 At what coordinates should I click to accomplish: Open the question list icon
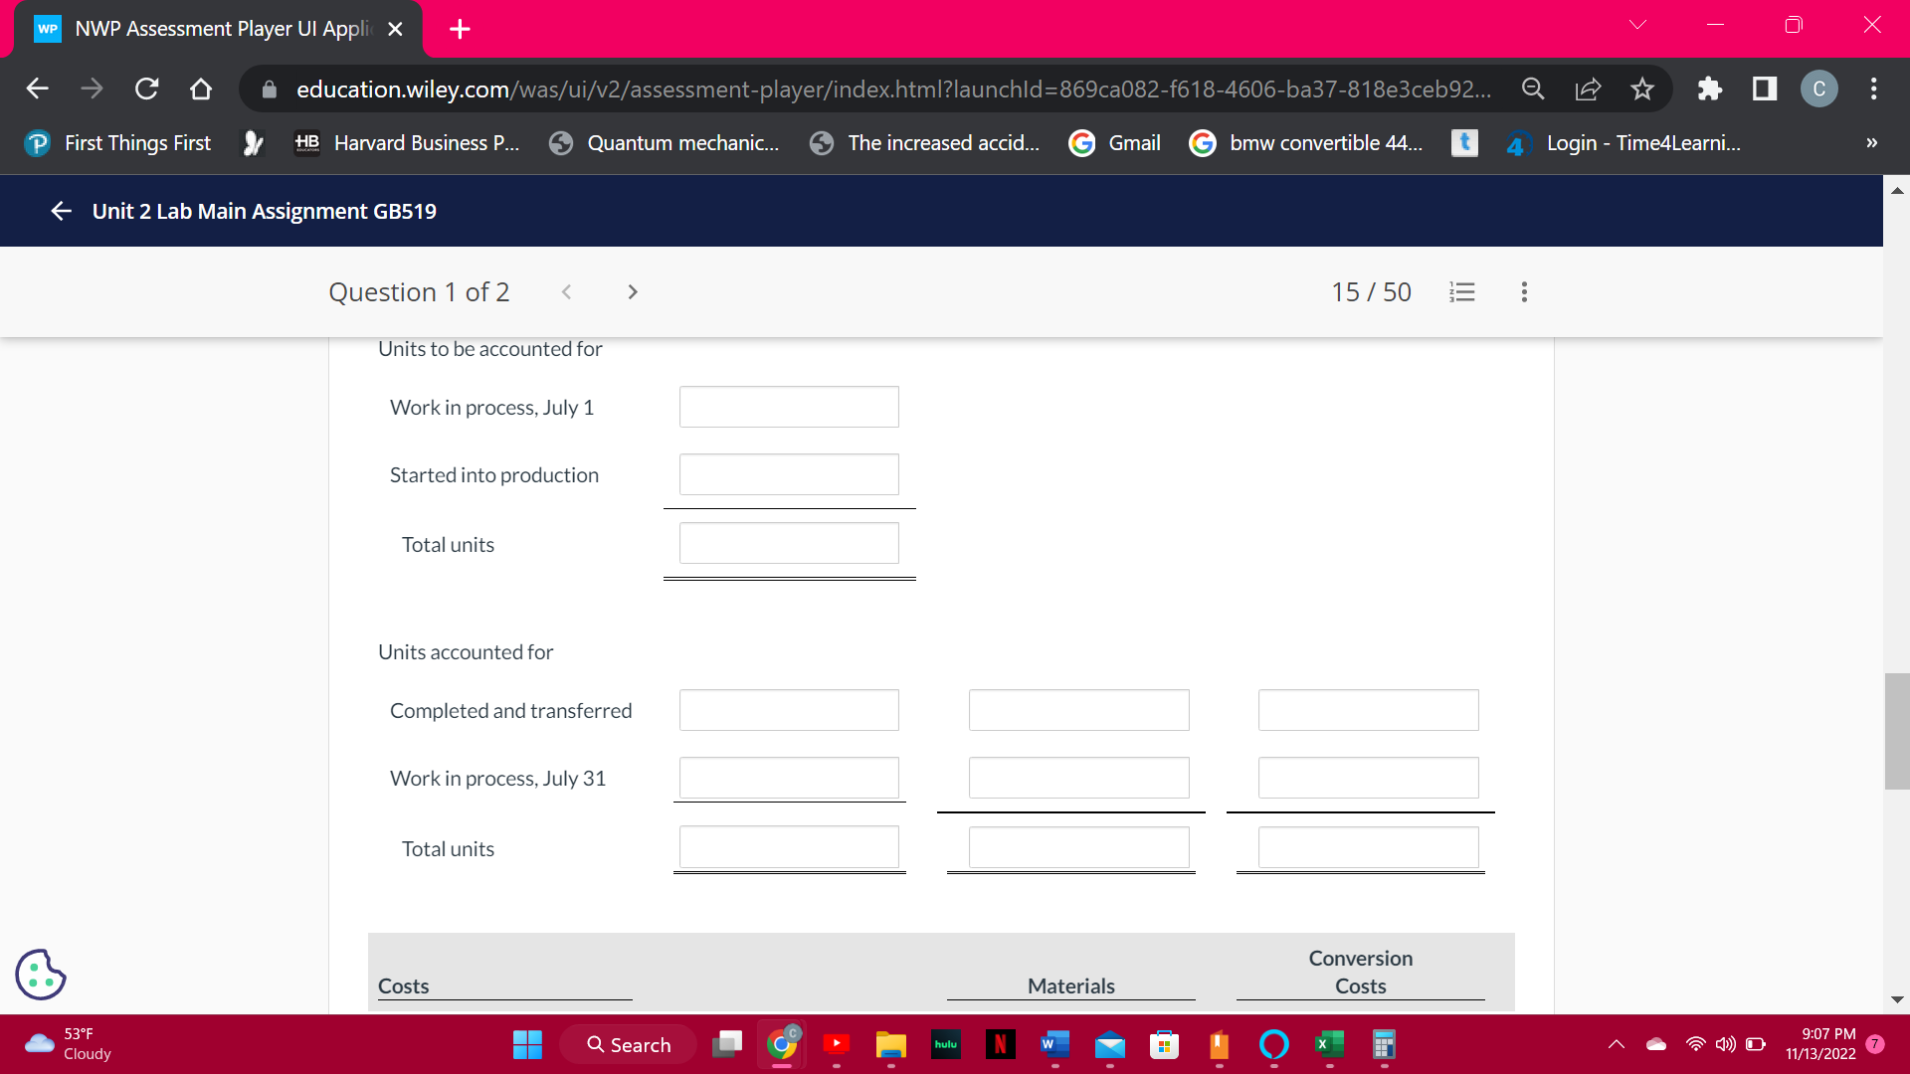[1461, 292]
